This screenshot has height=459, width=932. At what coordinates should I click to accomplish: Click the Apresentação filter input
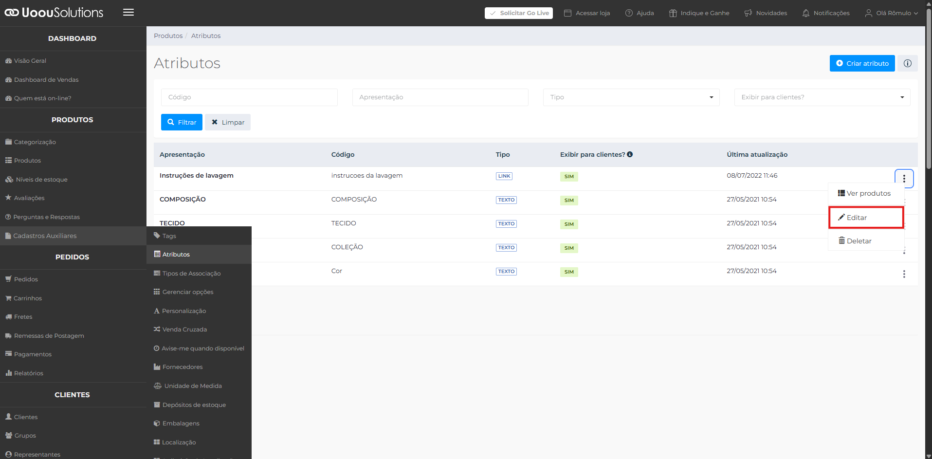440,97
